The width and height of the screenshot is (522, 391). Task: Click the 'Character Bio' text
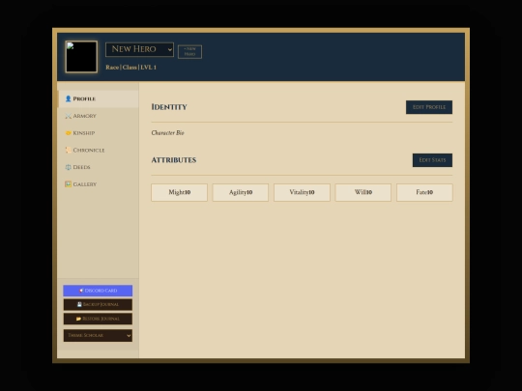pyautogui.click(x=167, y=132)
